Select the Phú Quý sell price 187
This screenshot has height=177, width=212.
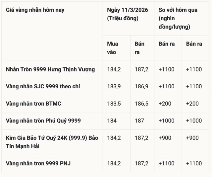[139, 121]
